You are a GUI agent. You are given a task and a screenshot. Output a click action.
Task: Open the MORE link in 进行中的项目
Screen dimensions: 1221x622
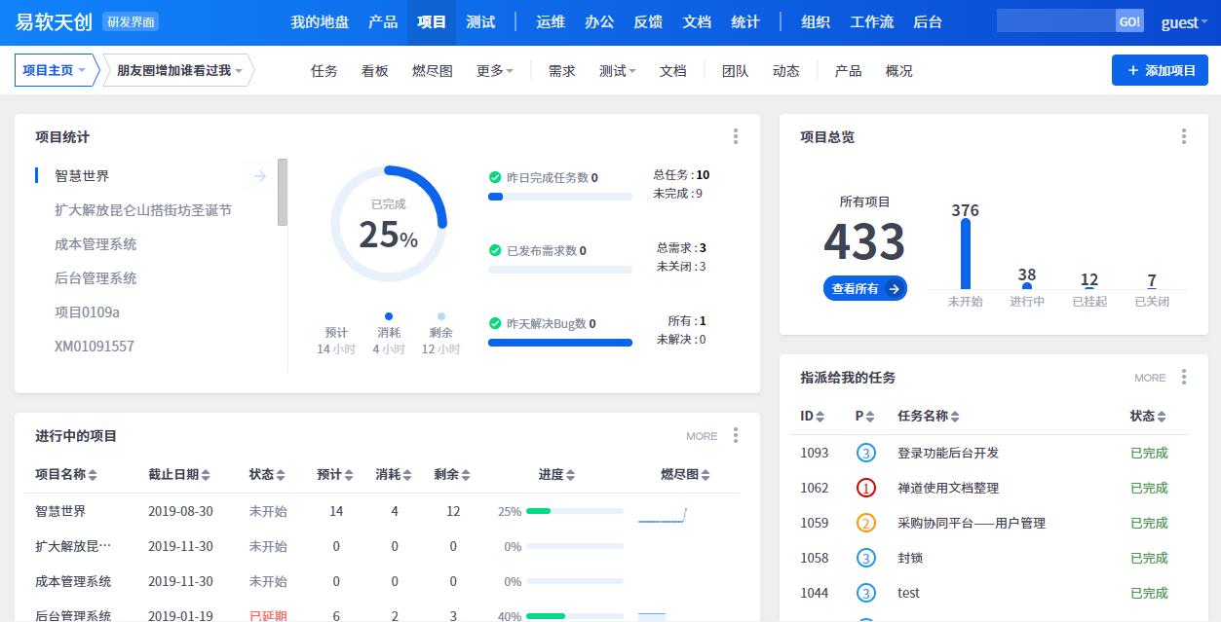(x=702, y=436)
